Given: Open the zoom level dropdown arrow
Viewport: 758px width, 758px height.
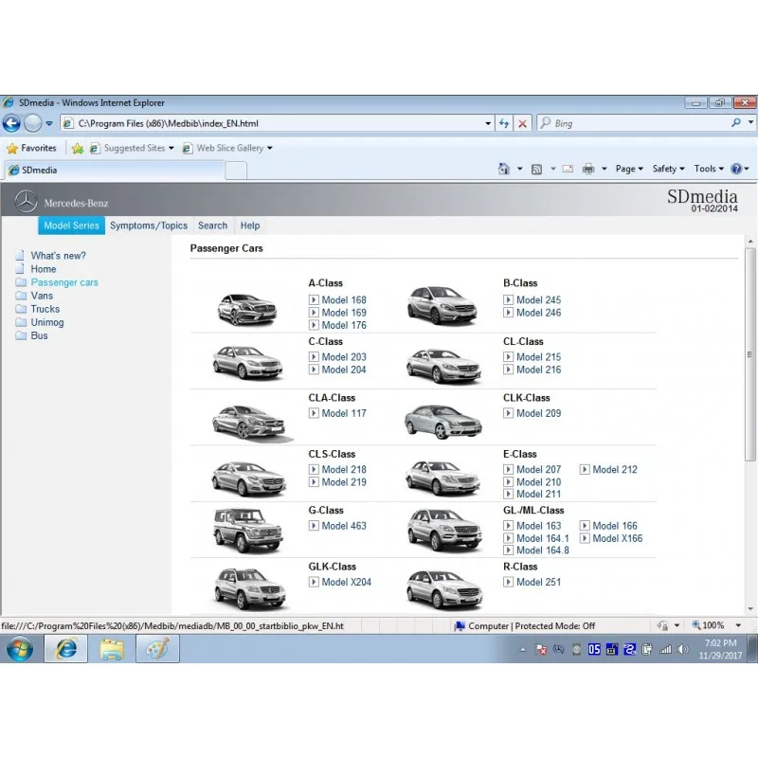Looking at the screenshot, I should coord(738,625).
